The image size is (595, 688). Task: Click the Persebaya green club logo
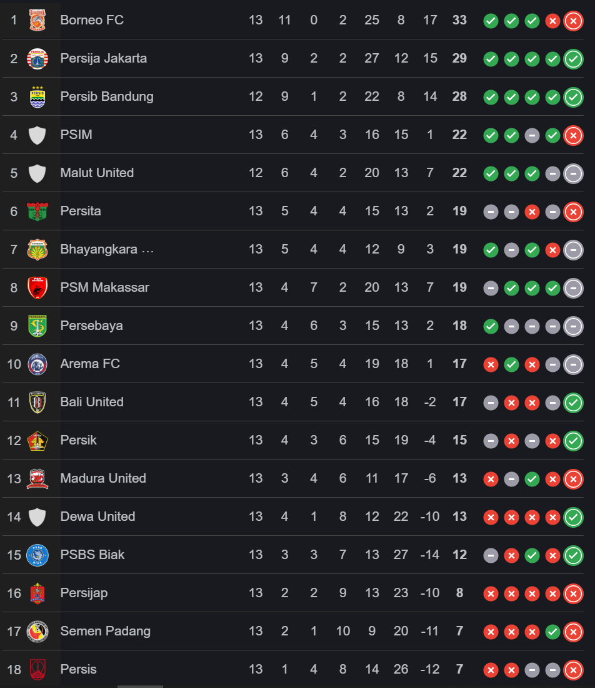(x=37, y=326)
